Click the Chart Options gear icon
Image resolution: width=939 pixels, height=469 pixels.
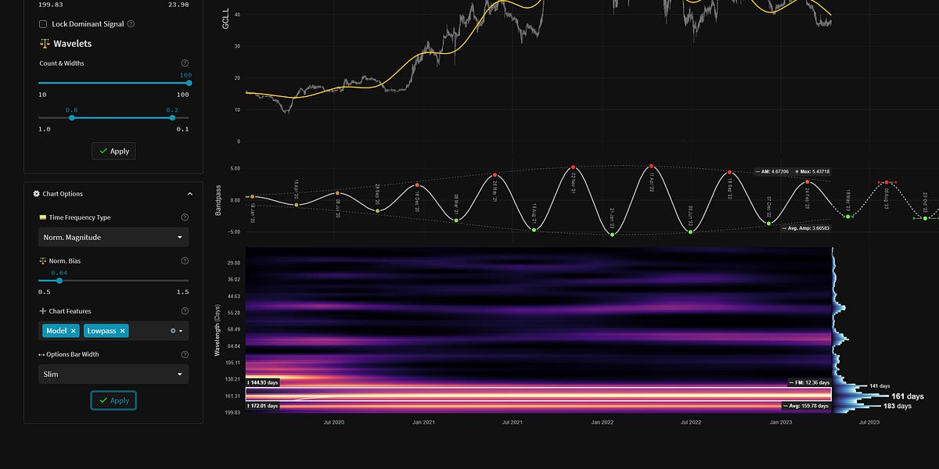[x=36, y=194]
